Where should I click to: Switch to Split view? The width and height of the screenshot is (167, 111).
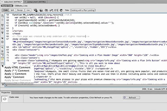tap(12, 10)
